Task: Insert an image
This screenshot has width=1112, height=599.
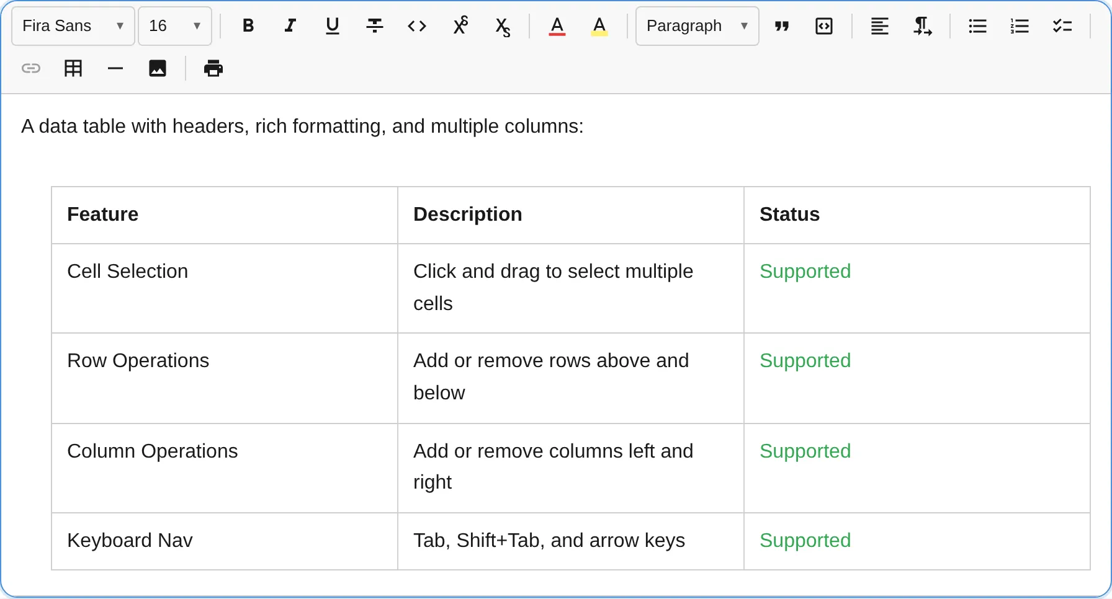Action: [x=158, y=68]
